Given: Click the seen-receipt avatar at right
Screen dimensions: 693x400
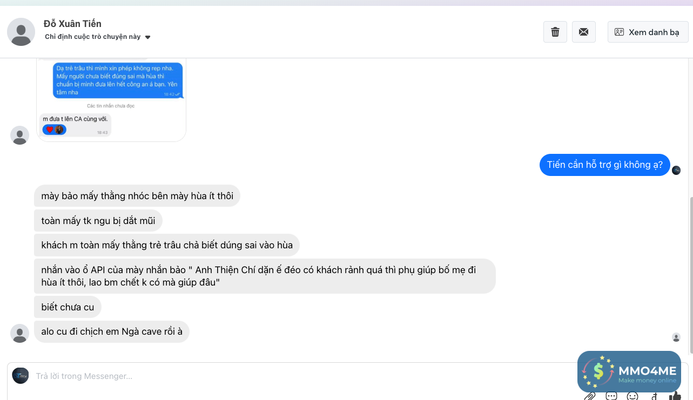Looking at the screenshot, I should click(x=676, y=337).
